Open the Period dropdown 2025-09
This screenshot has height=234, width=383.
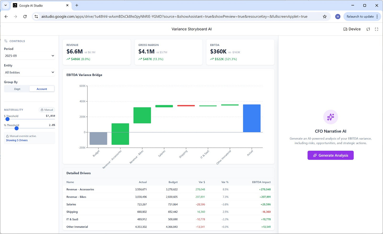click(x=29, y=56)
